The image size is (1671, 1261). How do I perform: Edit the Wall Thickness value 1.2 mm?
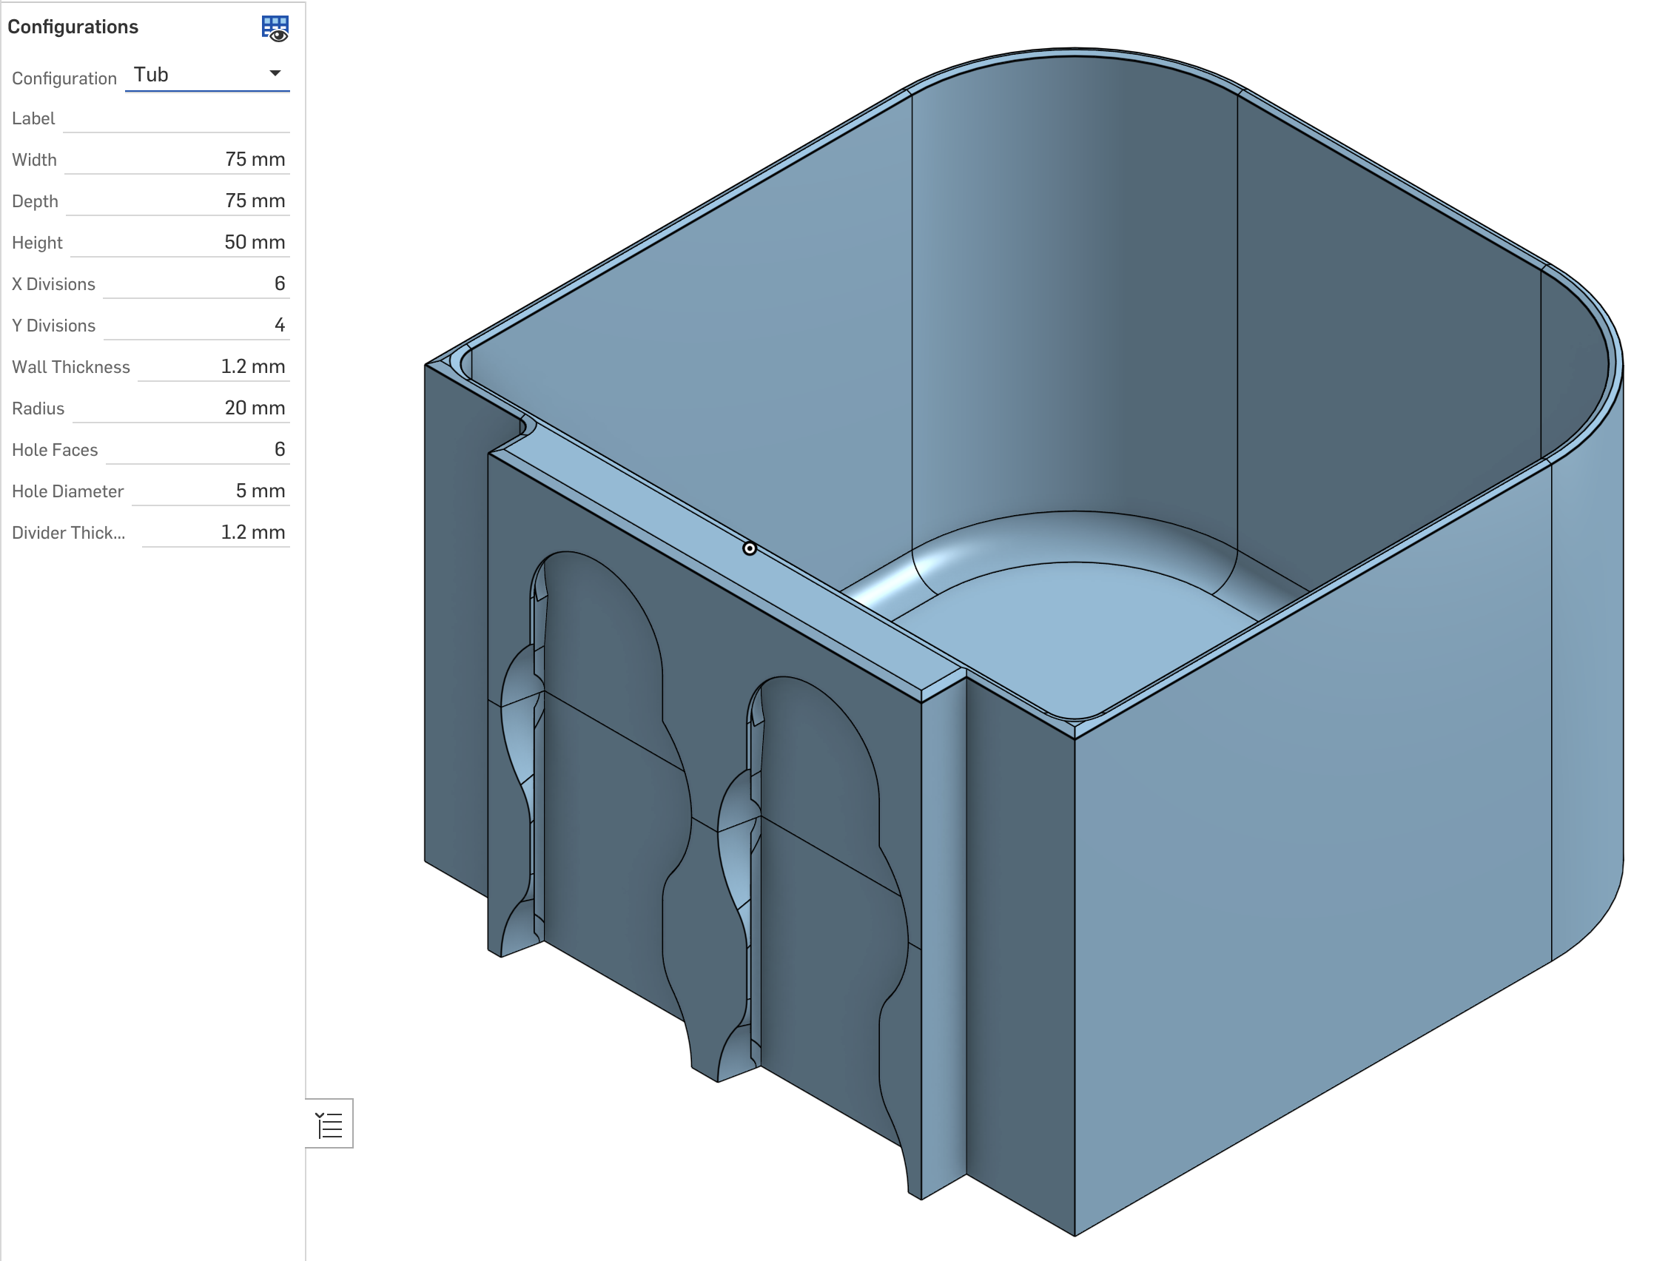(x=214, y=367)
